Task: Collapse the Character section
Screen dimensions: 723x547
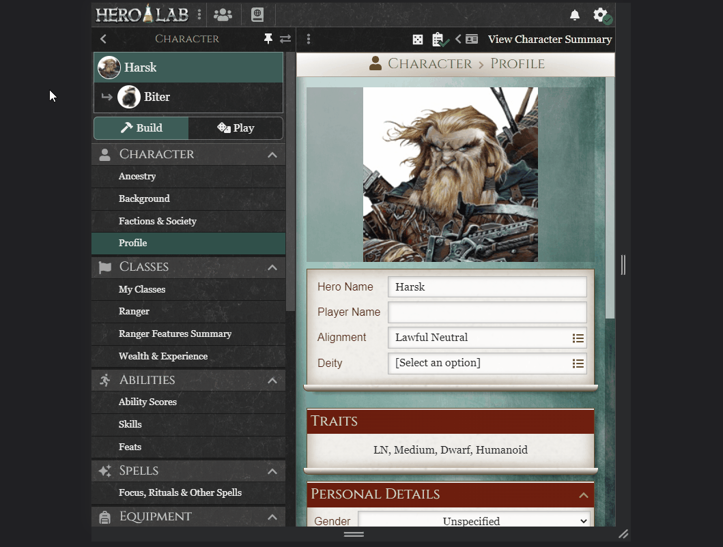Action: 272,155
